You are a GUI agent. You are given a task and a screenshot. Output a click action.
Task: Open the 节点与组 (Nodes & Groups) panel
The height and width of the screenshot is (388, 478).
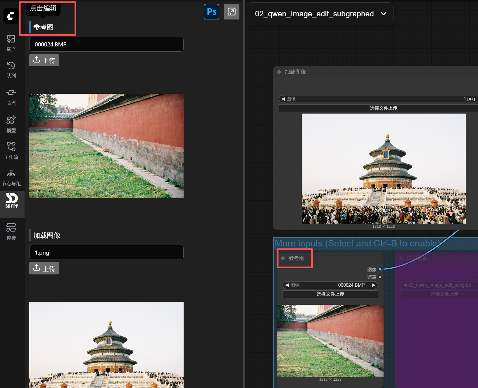tap(11, 177)
